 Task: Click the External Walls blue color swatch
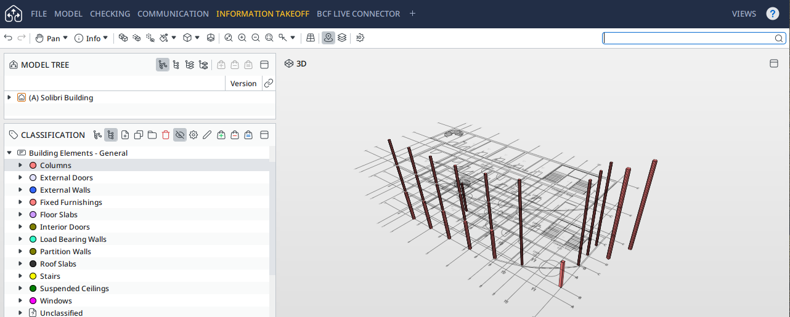pyautogui.click(x=33, y=190)
